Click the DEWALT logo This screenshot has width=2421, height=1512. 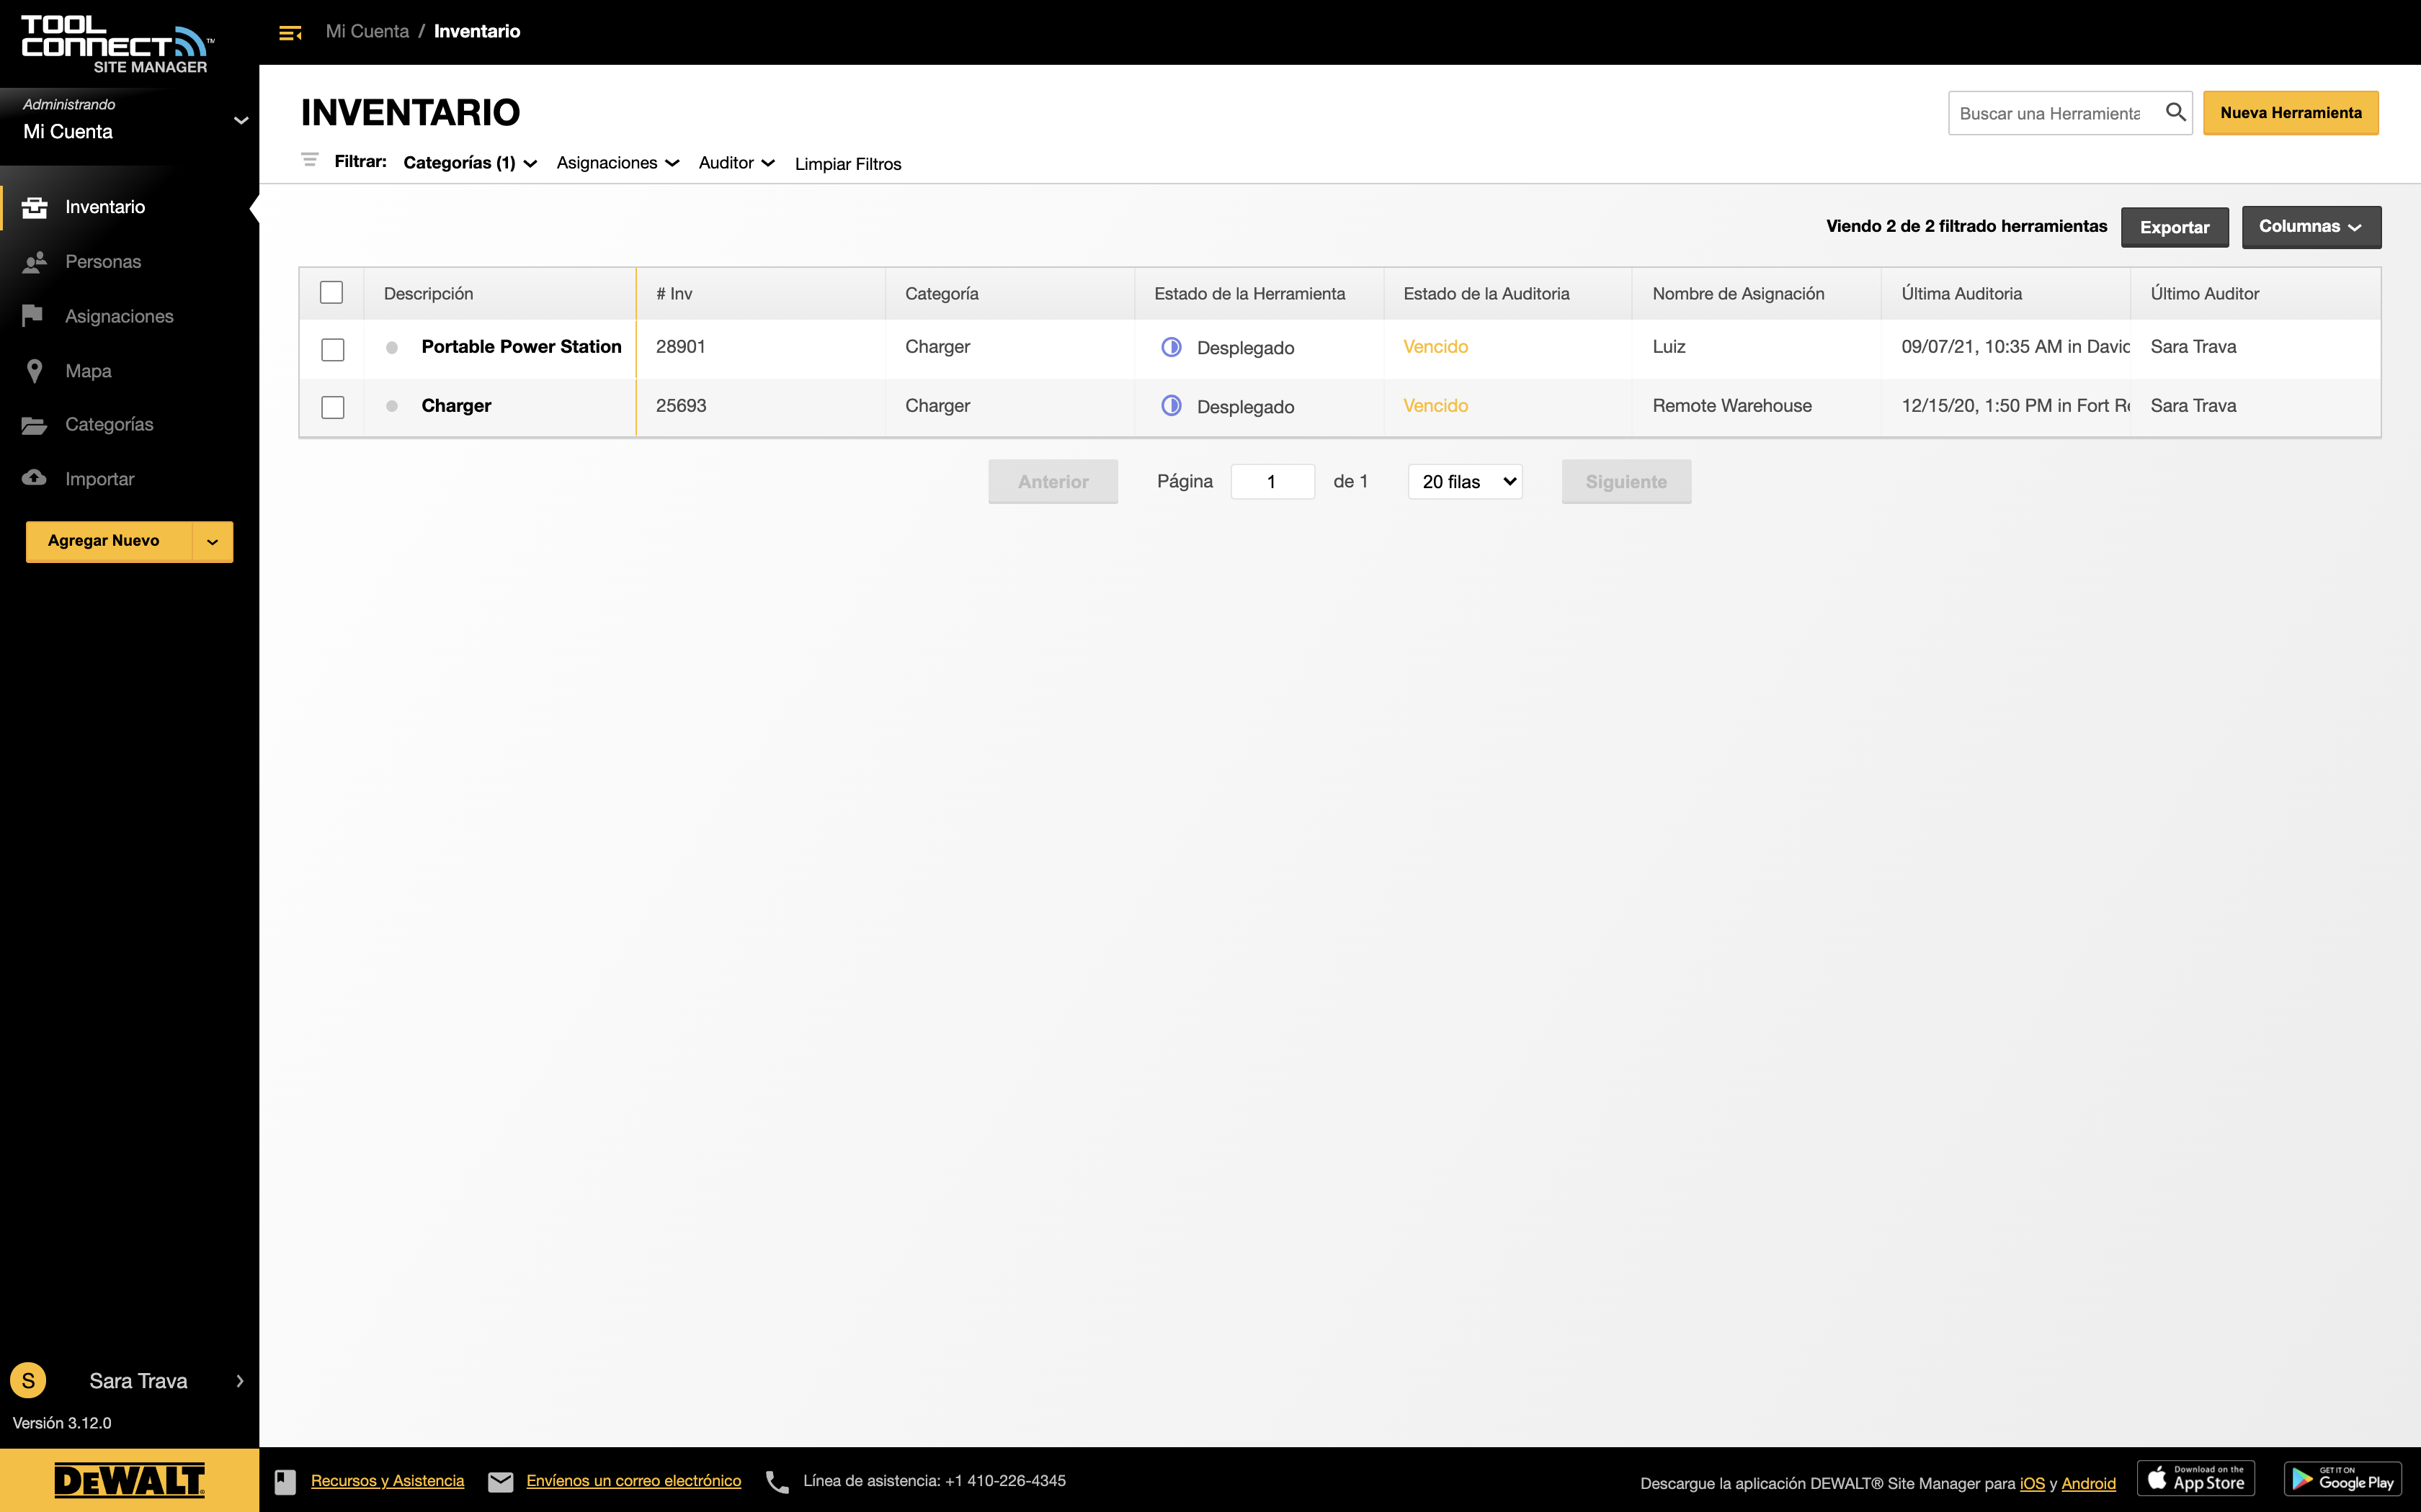129,1480
